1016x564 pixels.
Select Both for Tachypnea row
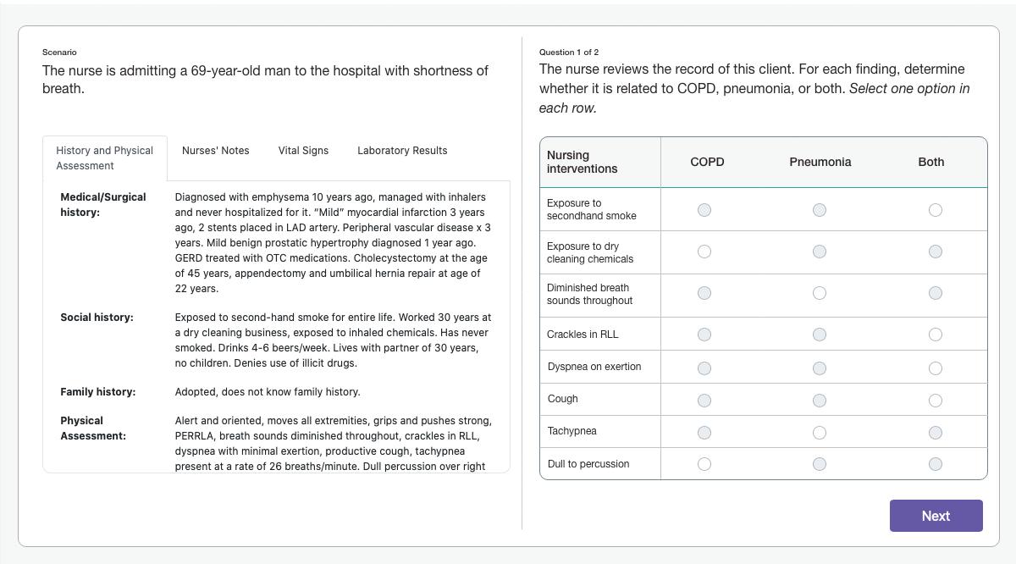click(x=936, y=433)
